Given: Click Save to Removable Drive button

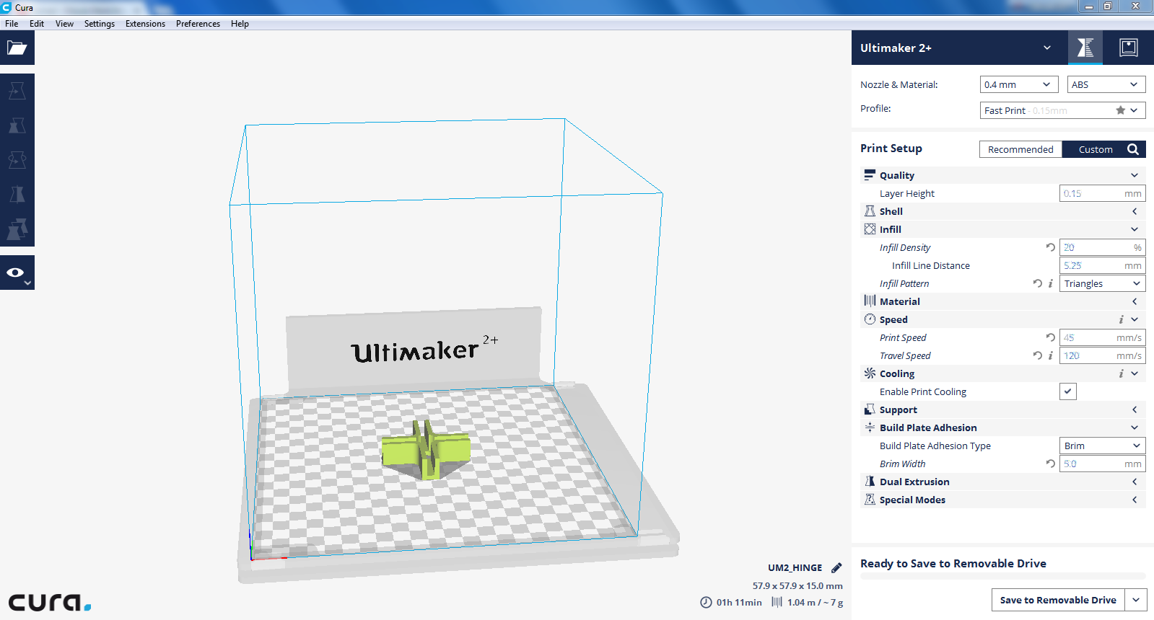Looking at the screenshot, I should pyautogui.click(x=1058, y=600).
